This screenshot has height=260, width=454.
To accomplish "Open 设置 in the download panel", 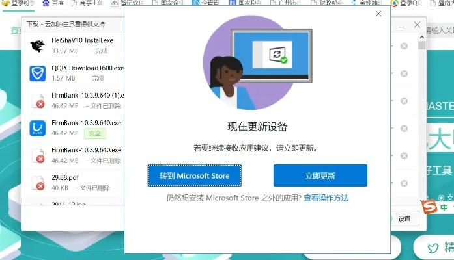I will (400, 219).
